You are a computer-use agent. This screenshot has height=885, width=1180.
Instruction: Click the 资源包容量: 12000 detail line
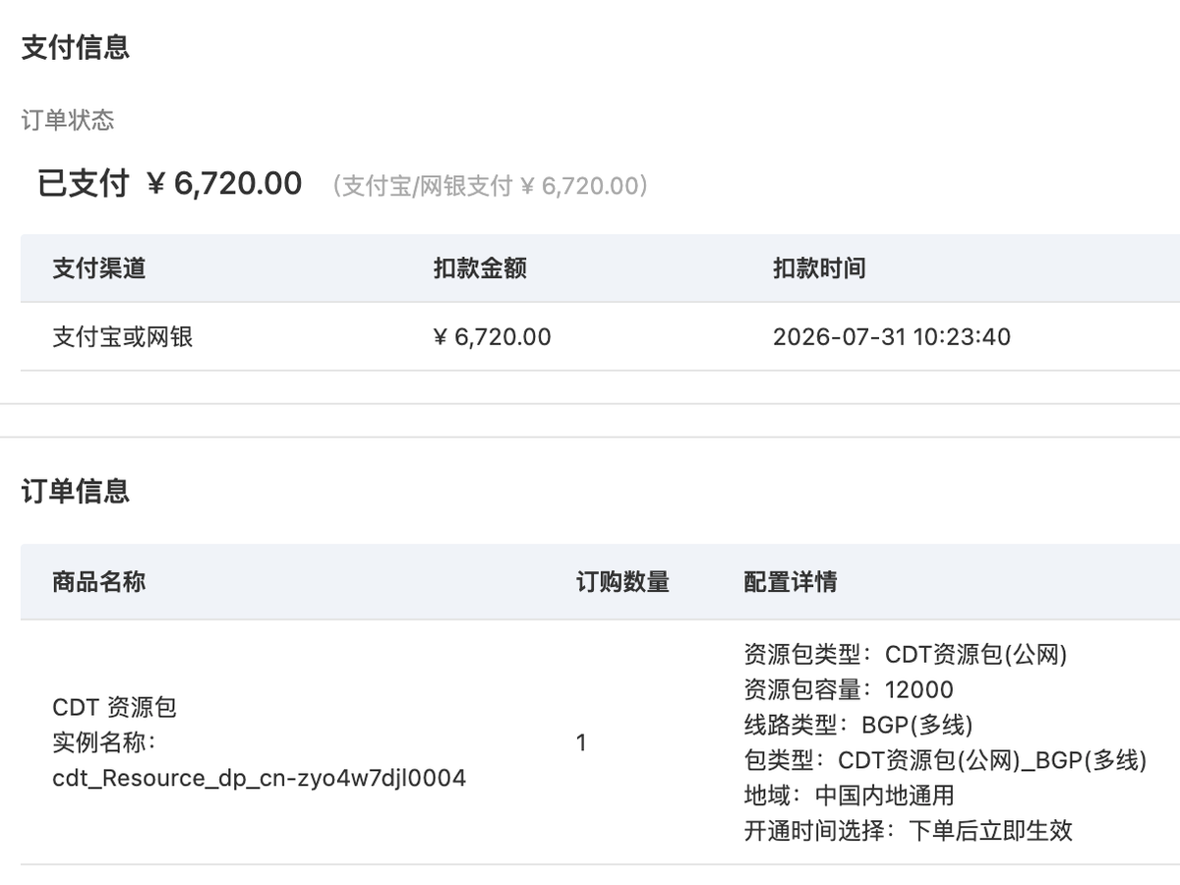(x=849, y=689)
